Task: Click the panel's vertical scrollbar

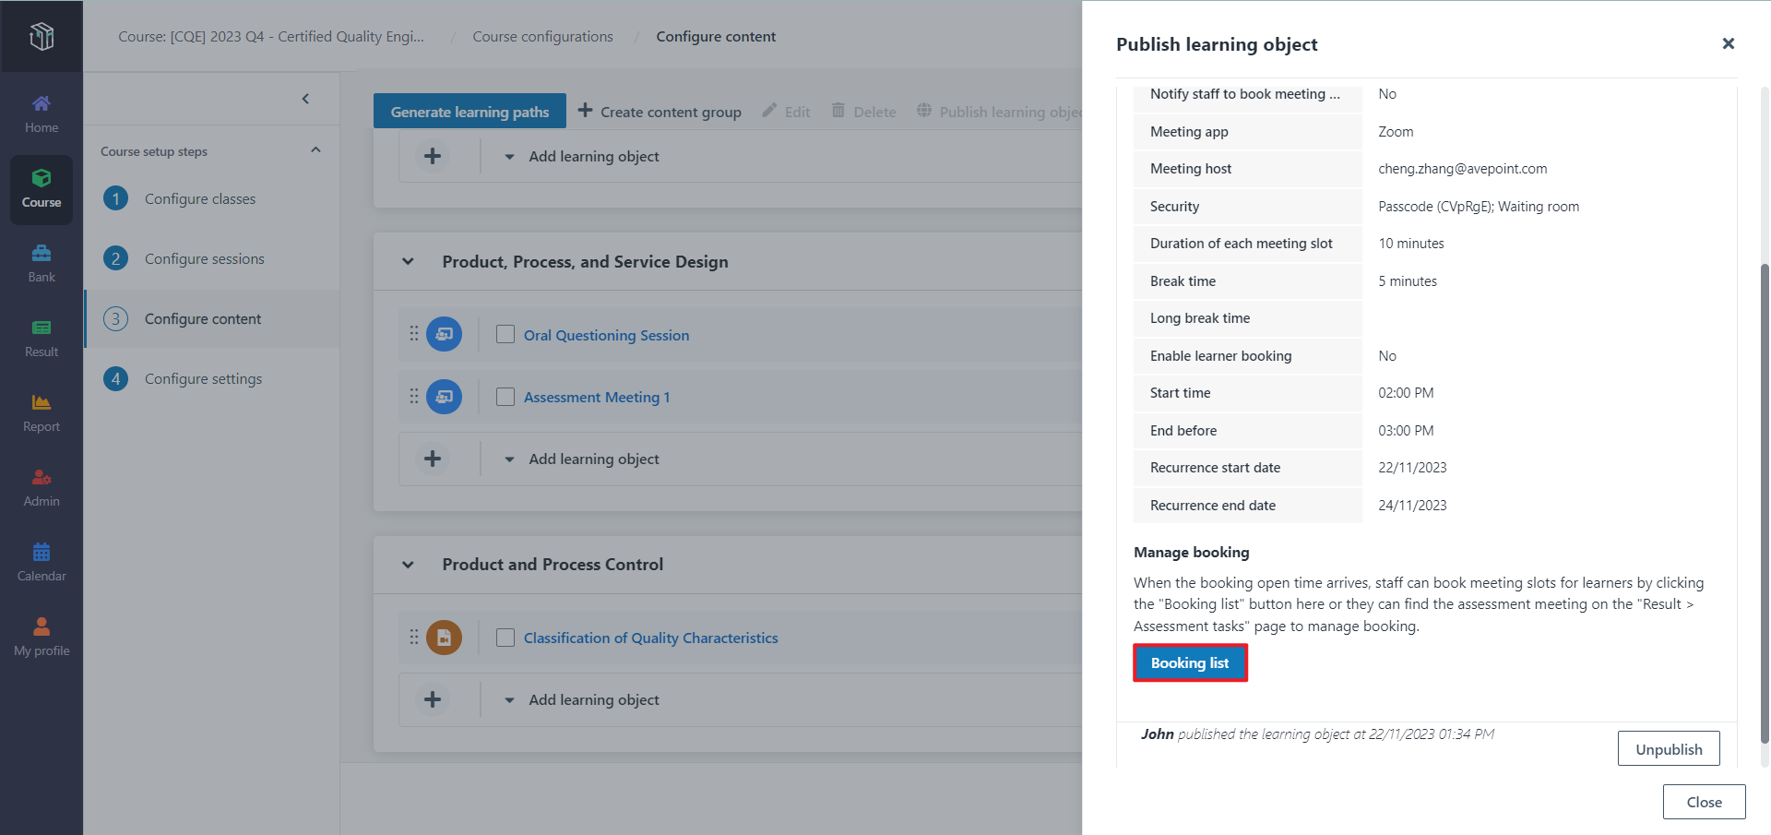Action: tap(1764, 498)
